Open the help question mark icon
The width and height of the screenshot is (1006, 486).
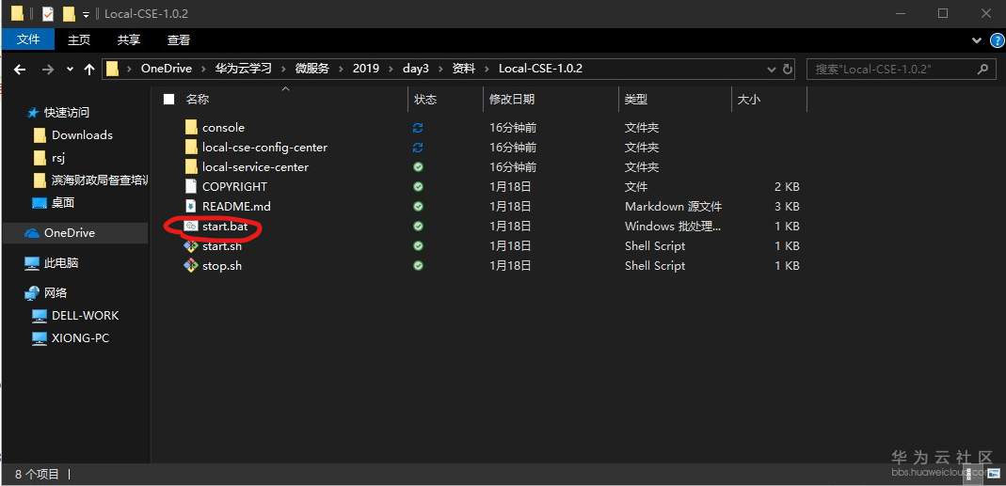[997, 40]
